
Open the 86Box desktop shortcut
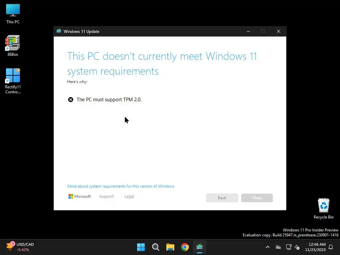13,46
